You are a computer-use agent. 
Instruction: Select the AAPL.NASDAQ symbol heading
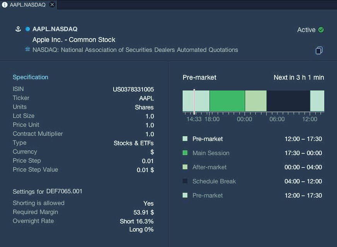pos(55,29)
